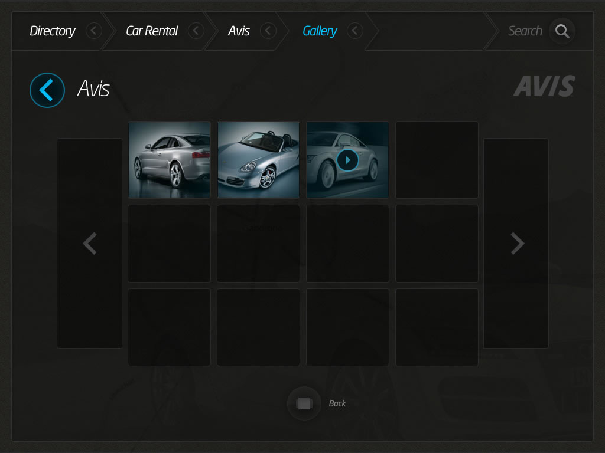Viewport: 605px width, 453px height.
Task: Play the video on the third car thumbnail
Action: tap(347, 160)
